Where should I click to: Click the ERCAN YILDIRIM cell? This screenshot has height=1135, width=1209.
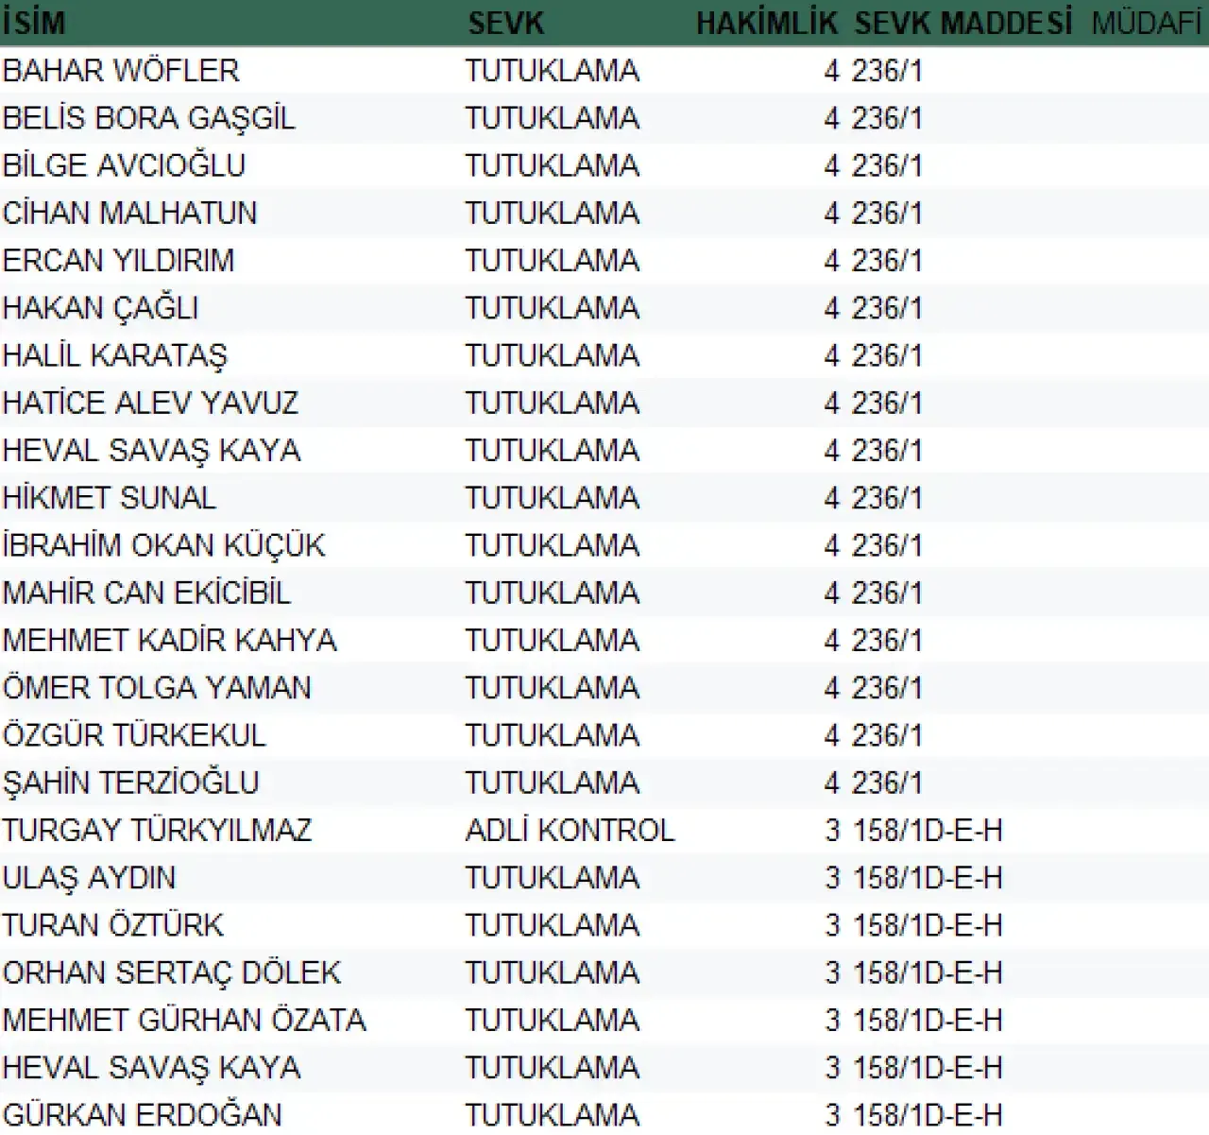[118, 261]
